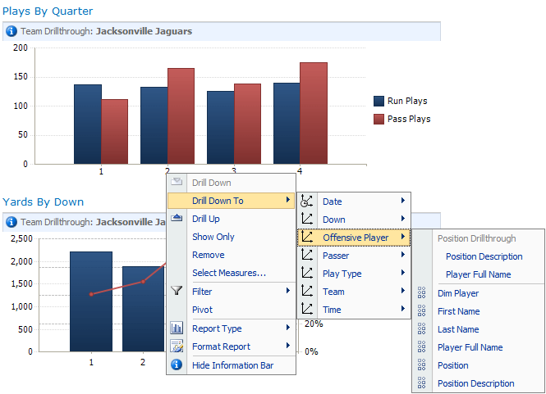
Task: Expand the Passer submenu
Action: point(402,256)
